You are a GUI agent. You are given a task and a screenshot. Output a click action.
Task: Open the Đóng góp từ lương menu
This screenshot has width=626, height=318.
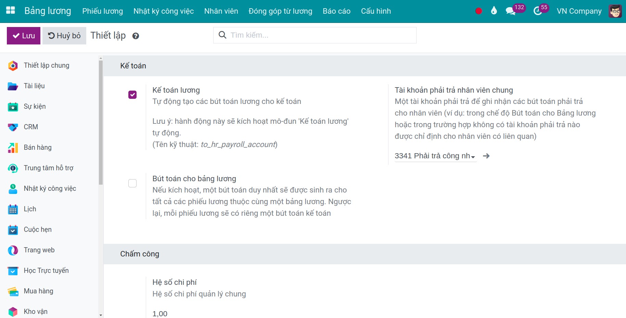pyautogui.click(x=280, y=11)
